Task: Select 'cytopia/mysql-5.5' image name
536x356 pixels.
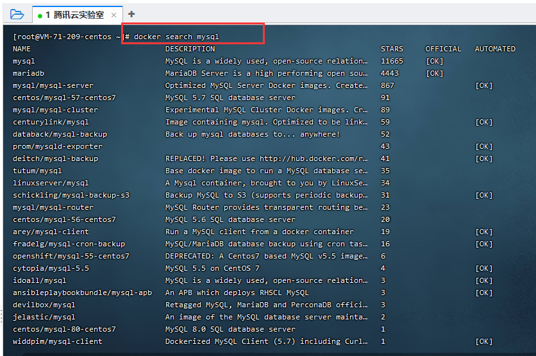Action: 51,269
